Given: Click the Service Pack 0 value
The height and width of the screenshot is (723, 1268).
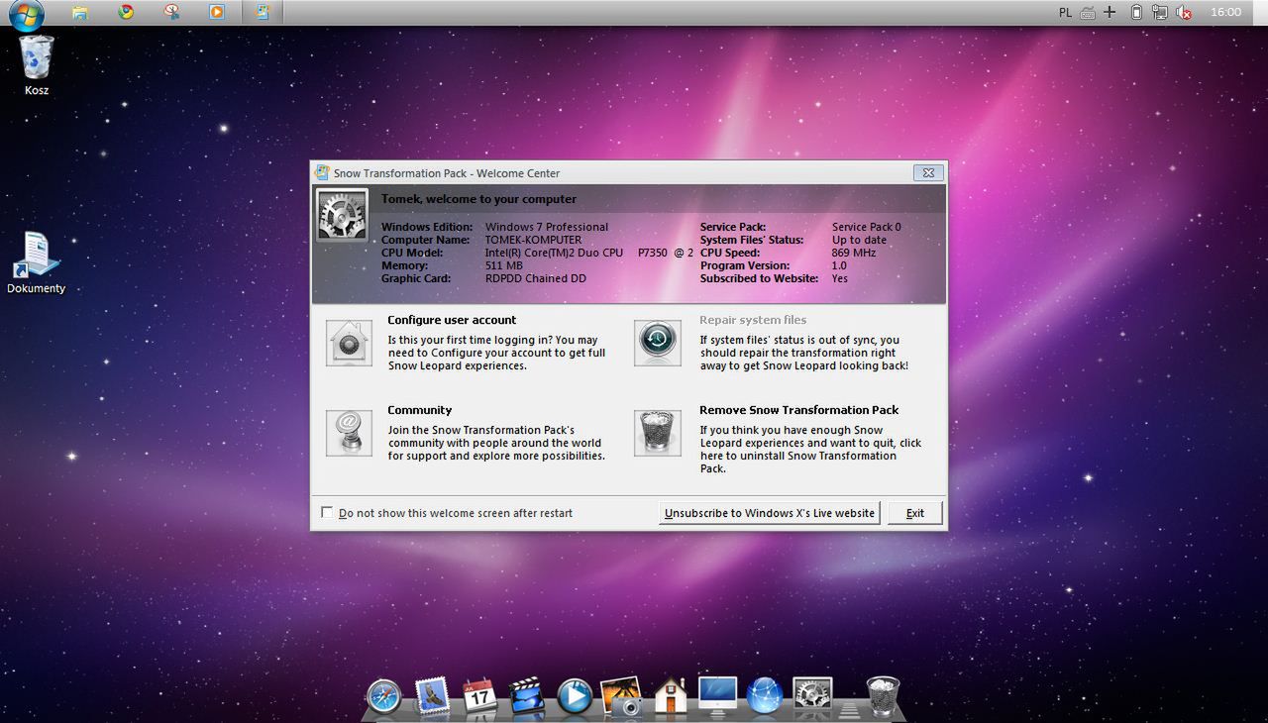Looking at the screenshot, I should [867, 227].
